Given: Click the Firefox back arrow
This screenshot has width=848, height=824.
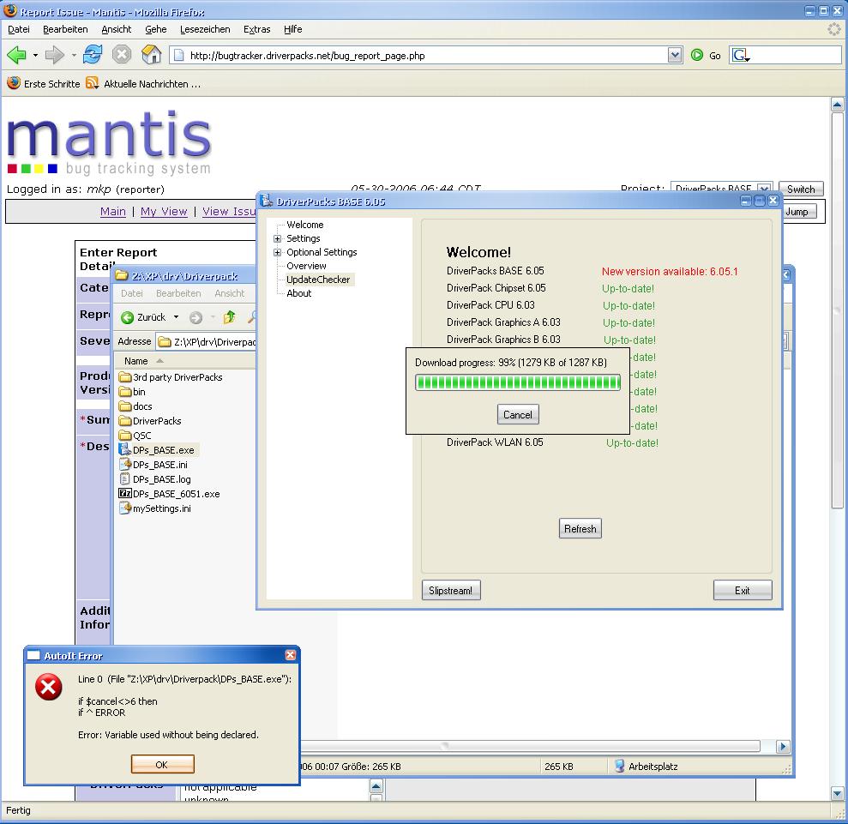Looking at the screenshot, I should coord(16,55).
